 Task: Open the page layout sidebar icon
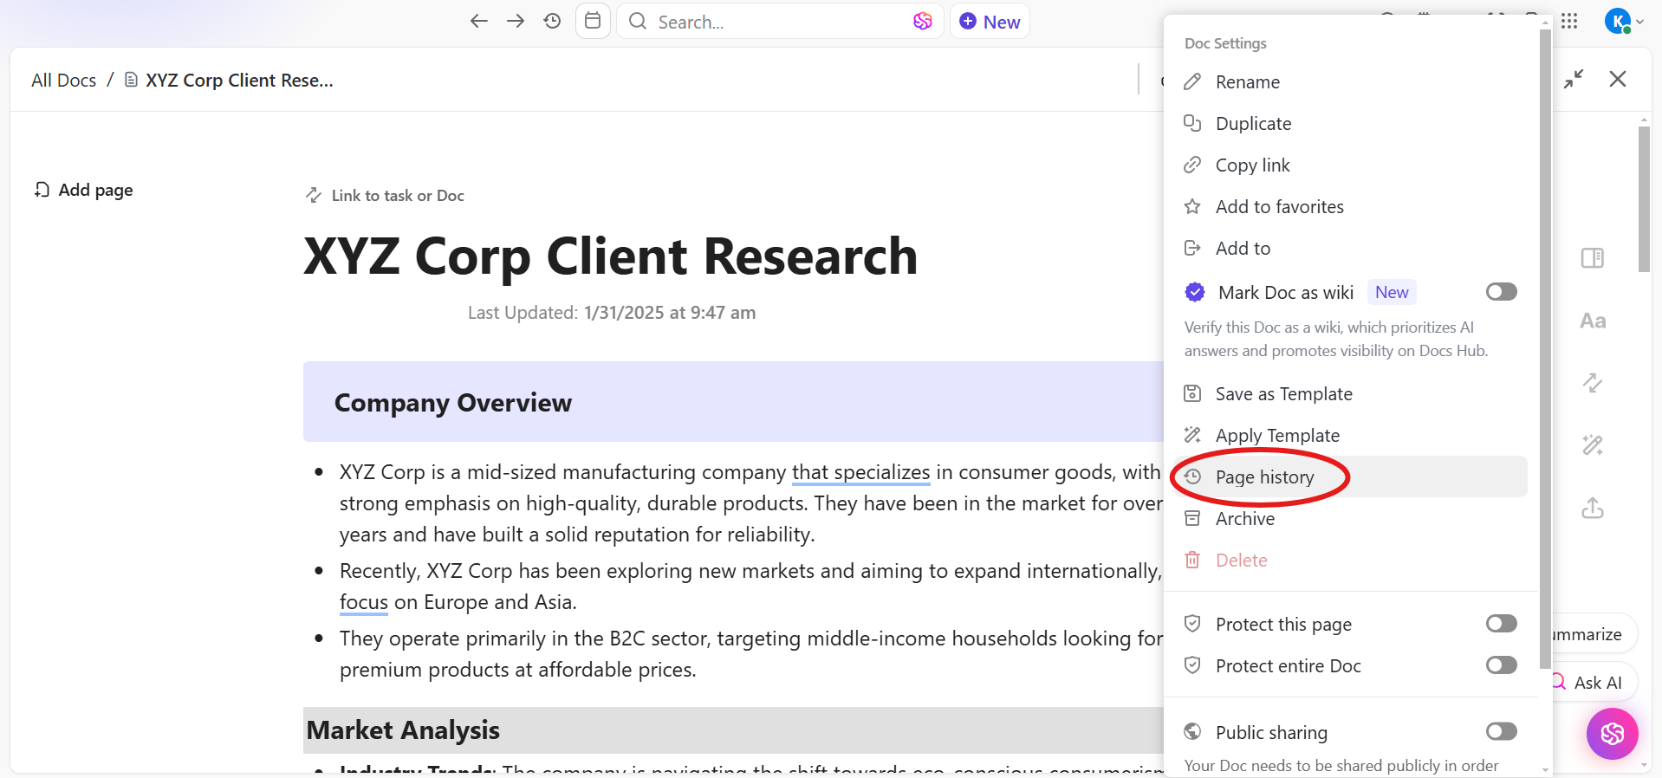[1592, 258]
